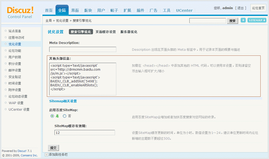269x159 pixels.
Task: Click the 论坛首页 button
Action: [x=258, y=8]
